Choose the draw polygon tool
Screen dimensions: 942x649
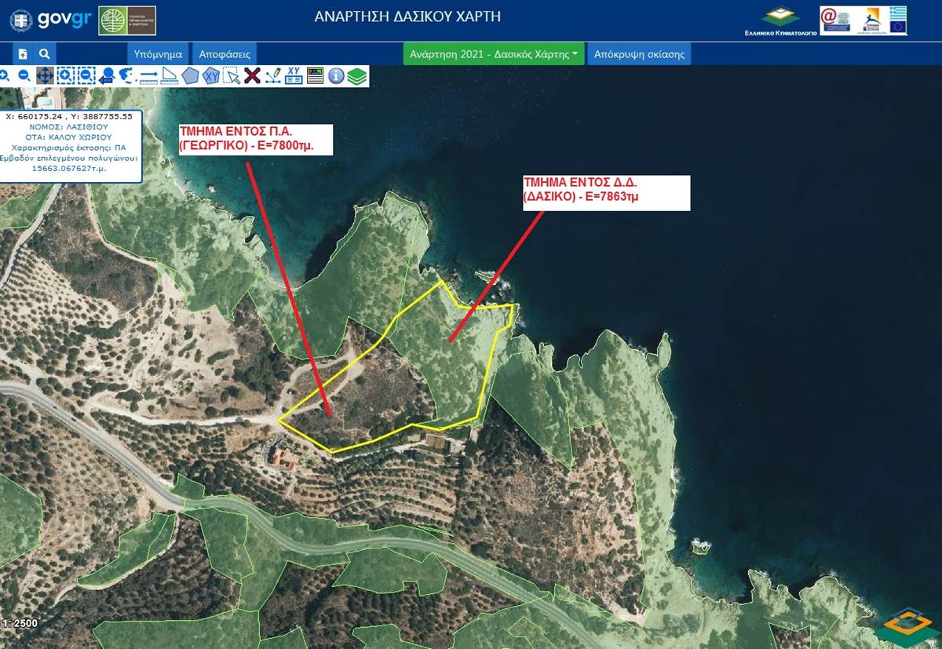coord(190,76)
